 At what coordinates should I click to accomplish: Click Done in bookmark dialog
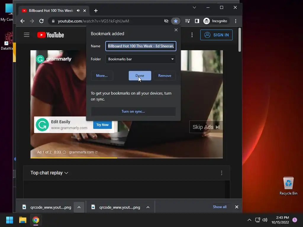pos(140,76)
